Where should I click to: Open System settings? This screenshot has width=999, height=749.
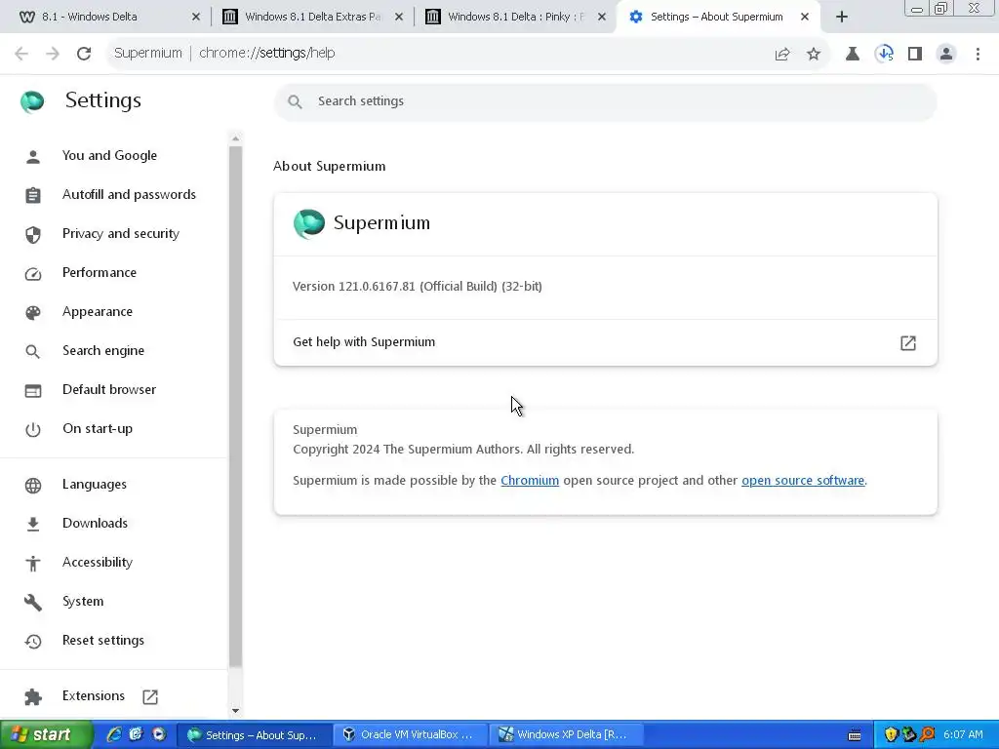click(x=83, y=601)
